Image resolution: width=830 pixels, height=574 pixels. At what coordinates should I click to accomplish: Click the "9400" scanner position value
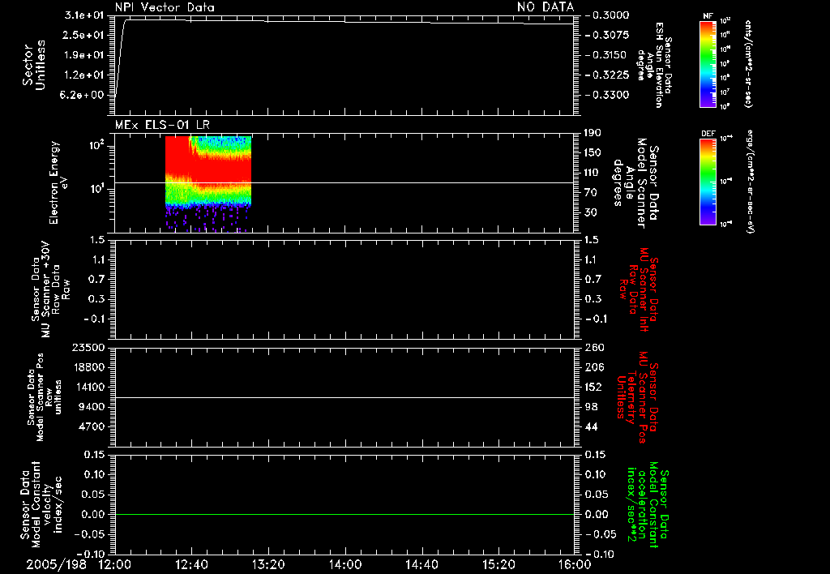[91, 407]
